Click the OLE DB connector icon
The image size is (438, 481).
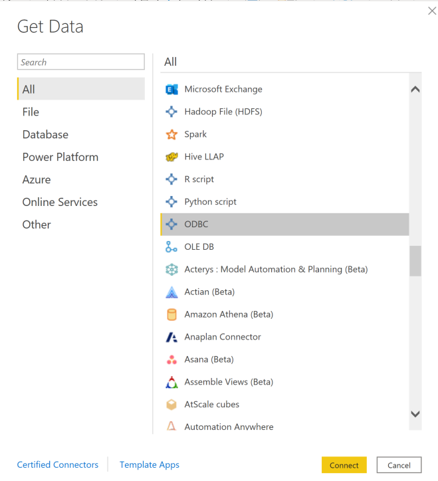(171, 246)
